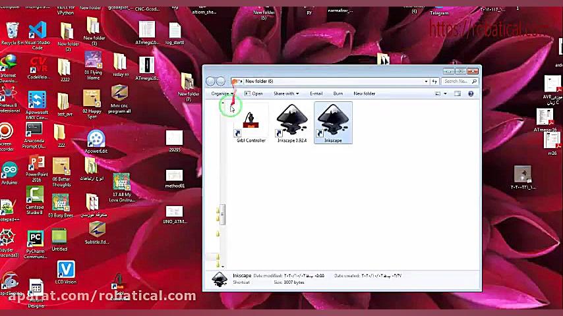Open the 17 All My Love media file
The height and width of the screenshot is (316, 563).
(122, 188)
